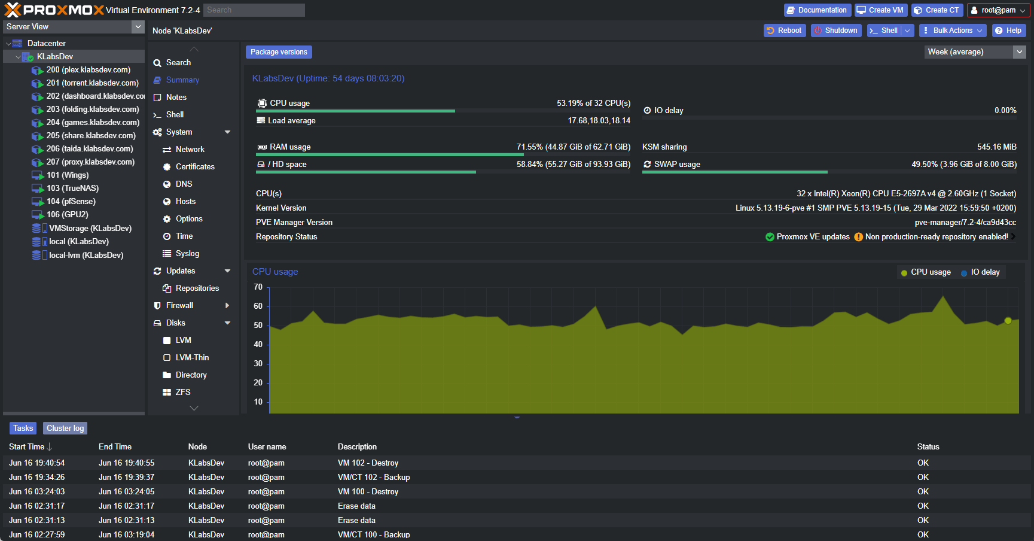Viewport: 1034px width, 541px height.
Task: Open the Week (average) time range dropdown
Action: (x=974, y=52)
